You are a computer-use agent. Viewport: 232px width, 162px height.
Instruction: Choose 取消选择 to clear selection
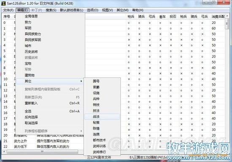click(50, 123)
